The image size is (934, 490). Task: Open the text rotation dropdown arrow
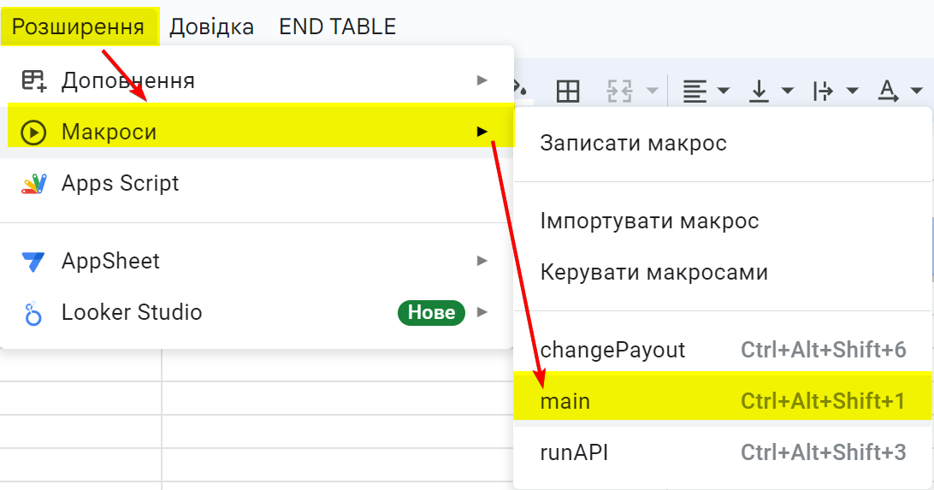point(917,92)
